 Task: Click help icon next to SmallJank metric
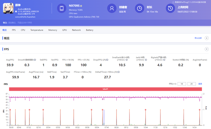tap(127, 60)
